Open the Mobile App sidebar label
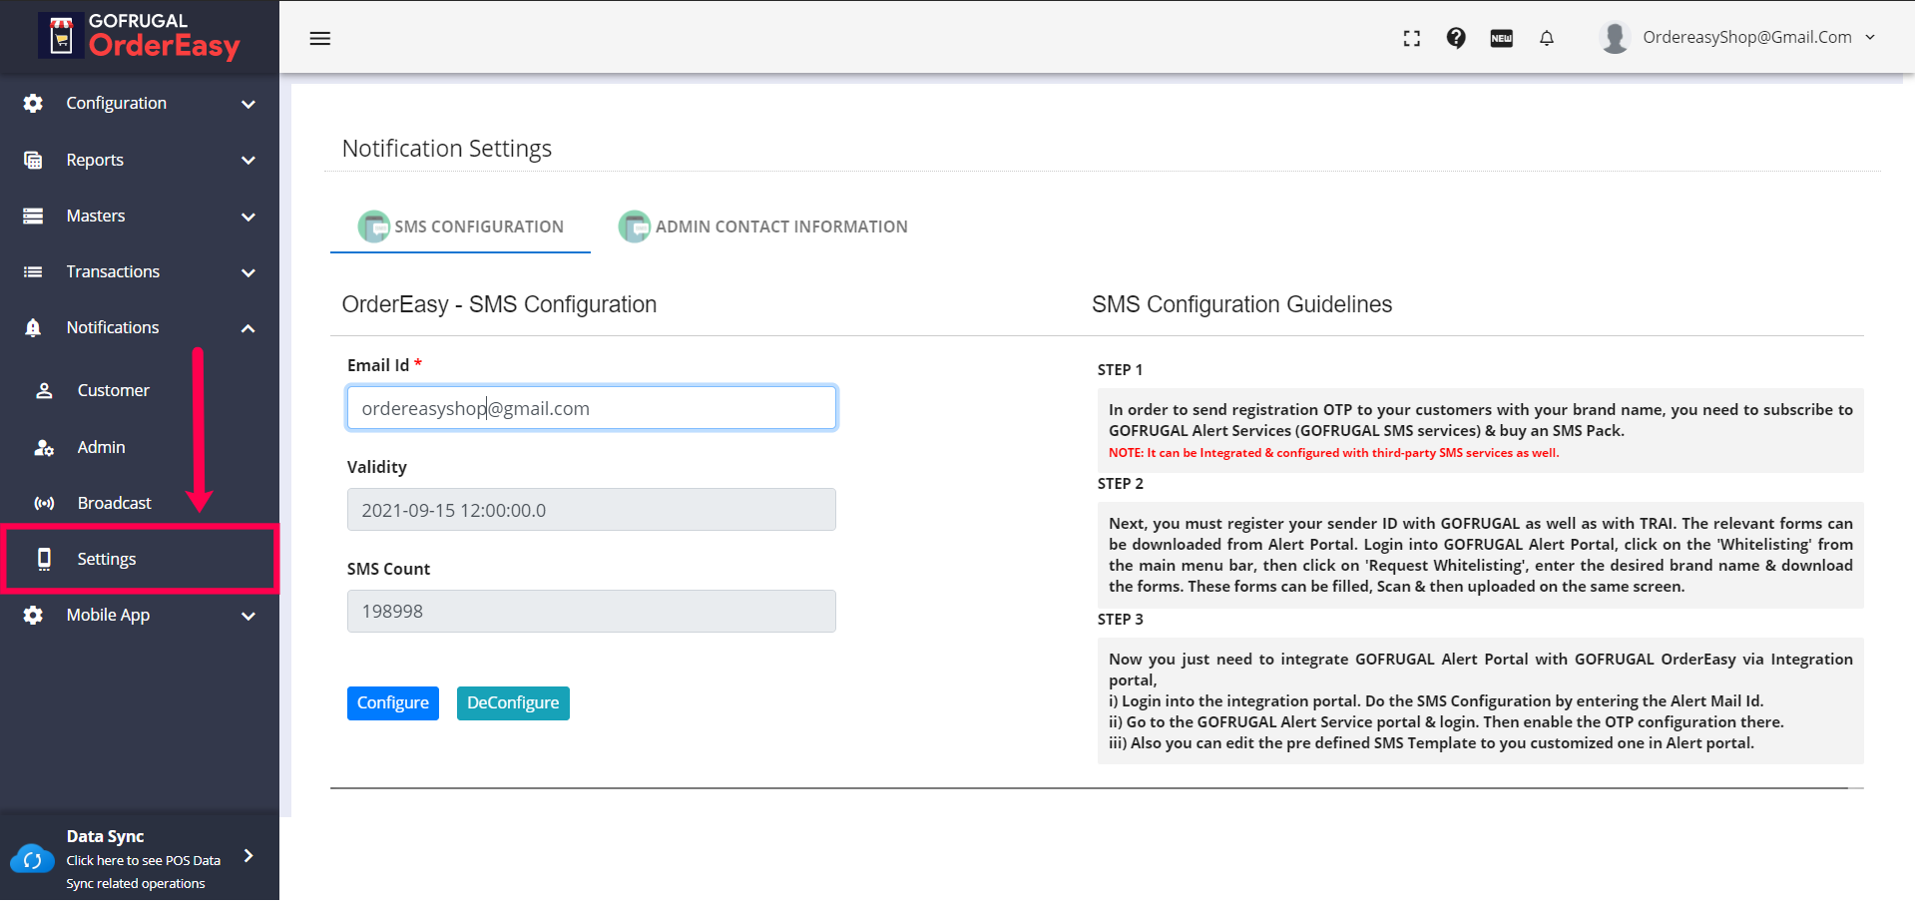1916x904 pixels. (108, 615)
